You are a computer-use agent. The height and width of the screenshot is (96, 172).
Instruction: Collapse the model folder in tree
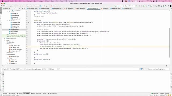pos(8,12)
